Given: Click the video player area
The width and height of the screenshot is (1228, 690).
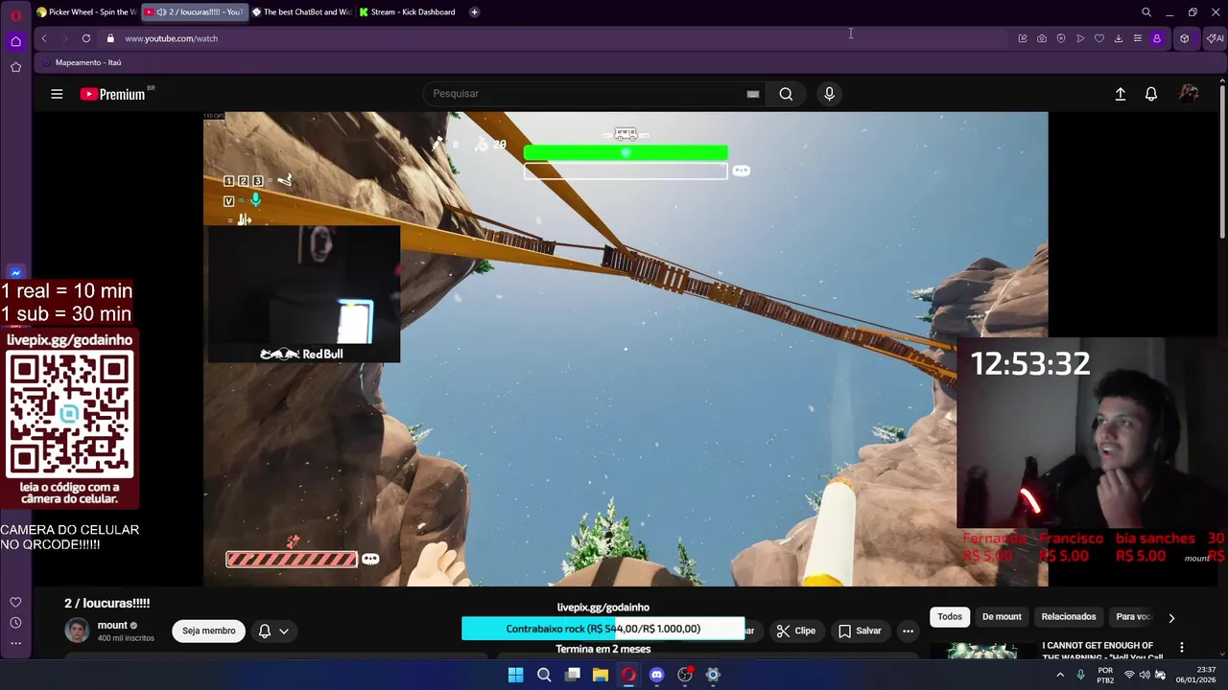Looking at the screenshot, I should pos(626,349).
